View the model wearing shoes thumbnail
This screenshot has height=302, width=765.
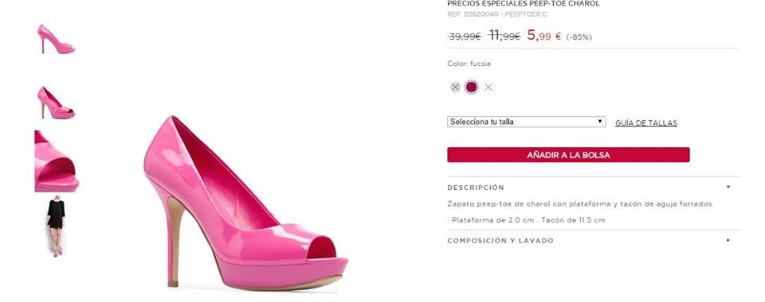pyautogui.click(x=56, y=226)
